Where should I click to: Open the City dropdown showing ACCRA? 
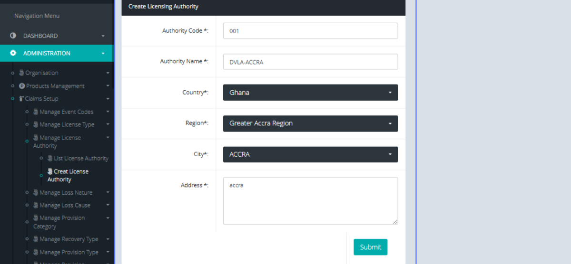pos(310,154)
